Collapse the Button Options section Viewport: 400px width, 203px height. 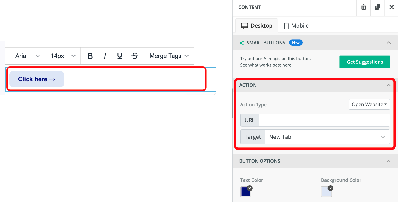click(389, 161)
